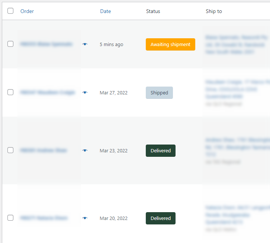
Task: Select the Shipped order's checkbox
Action: pyautogui.click(x=10, y=92)
